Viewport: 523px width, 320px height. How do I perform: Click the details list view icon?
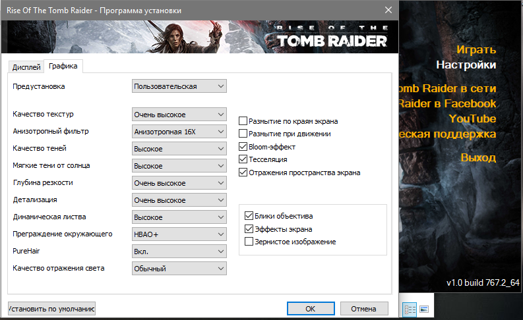pyautogui.click(x=410, y=309)
